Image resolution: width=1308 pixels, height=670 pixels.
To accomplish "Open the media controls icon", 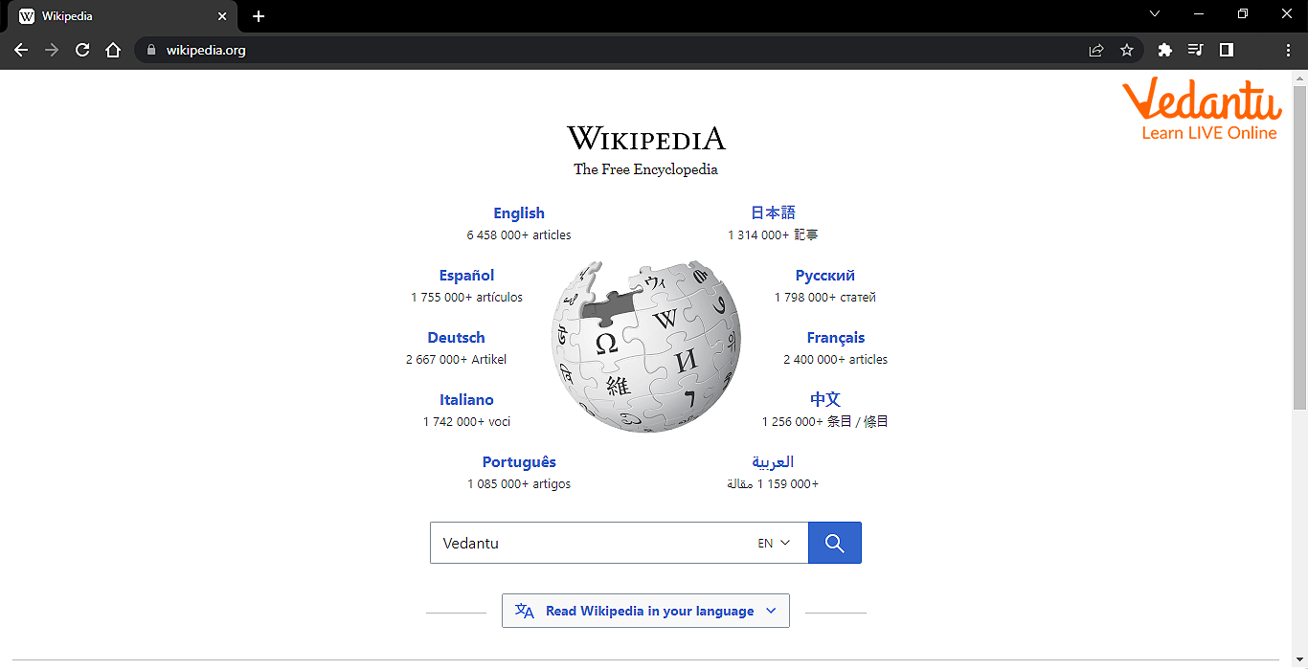I will 1195,50.
